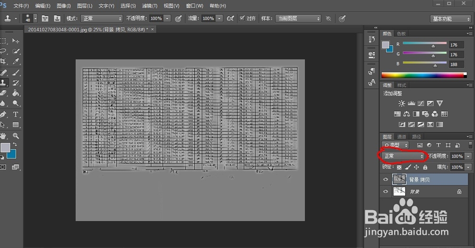Add a Threshold adjustment

coord(421,124)
